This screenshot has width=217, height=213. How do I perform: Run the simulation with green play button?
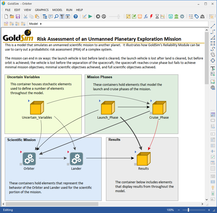[90, 16]
